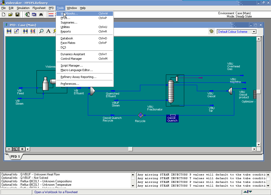
Task: Click the 'Q-VBUF -- Not Solved' message
Action: pos(25,178)
